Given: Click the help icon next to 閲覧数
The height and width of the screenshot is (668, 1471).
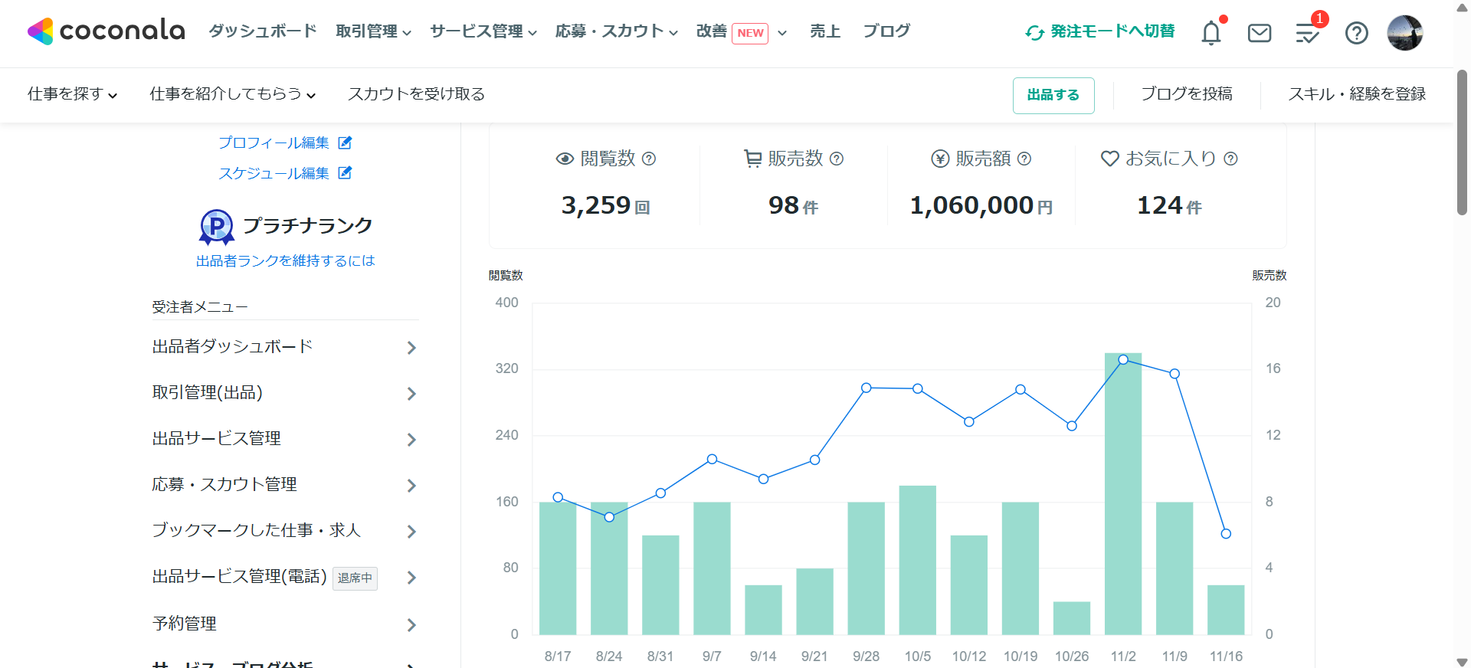Looking at the screenshot, I should tap(649, 159).
